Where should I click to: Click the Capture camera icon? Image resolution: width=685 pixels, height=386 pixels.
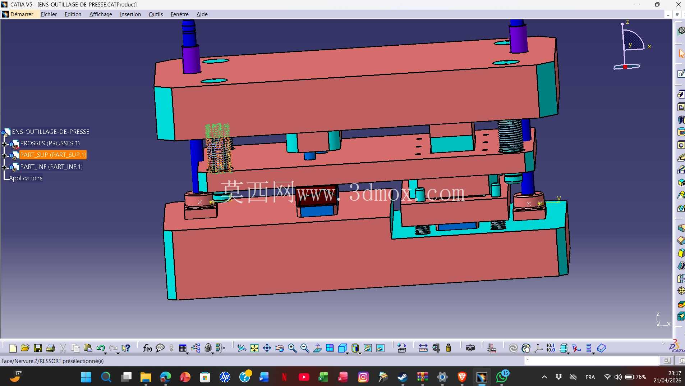coord(470,348)
